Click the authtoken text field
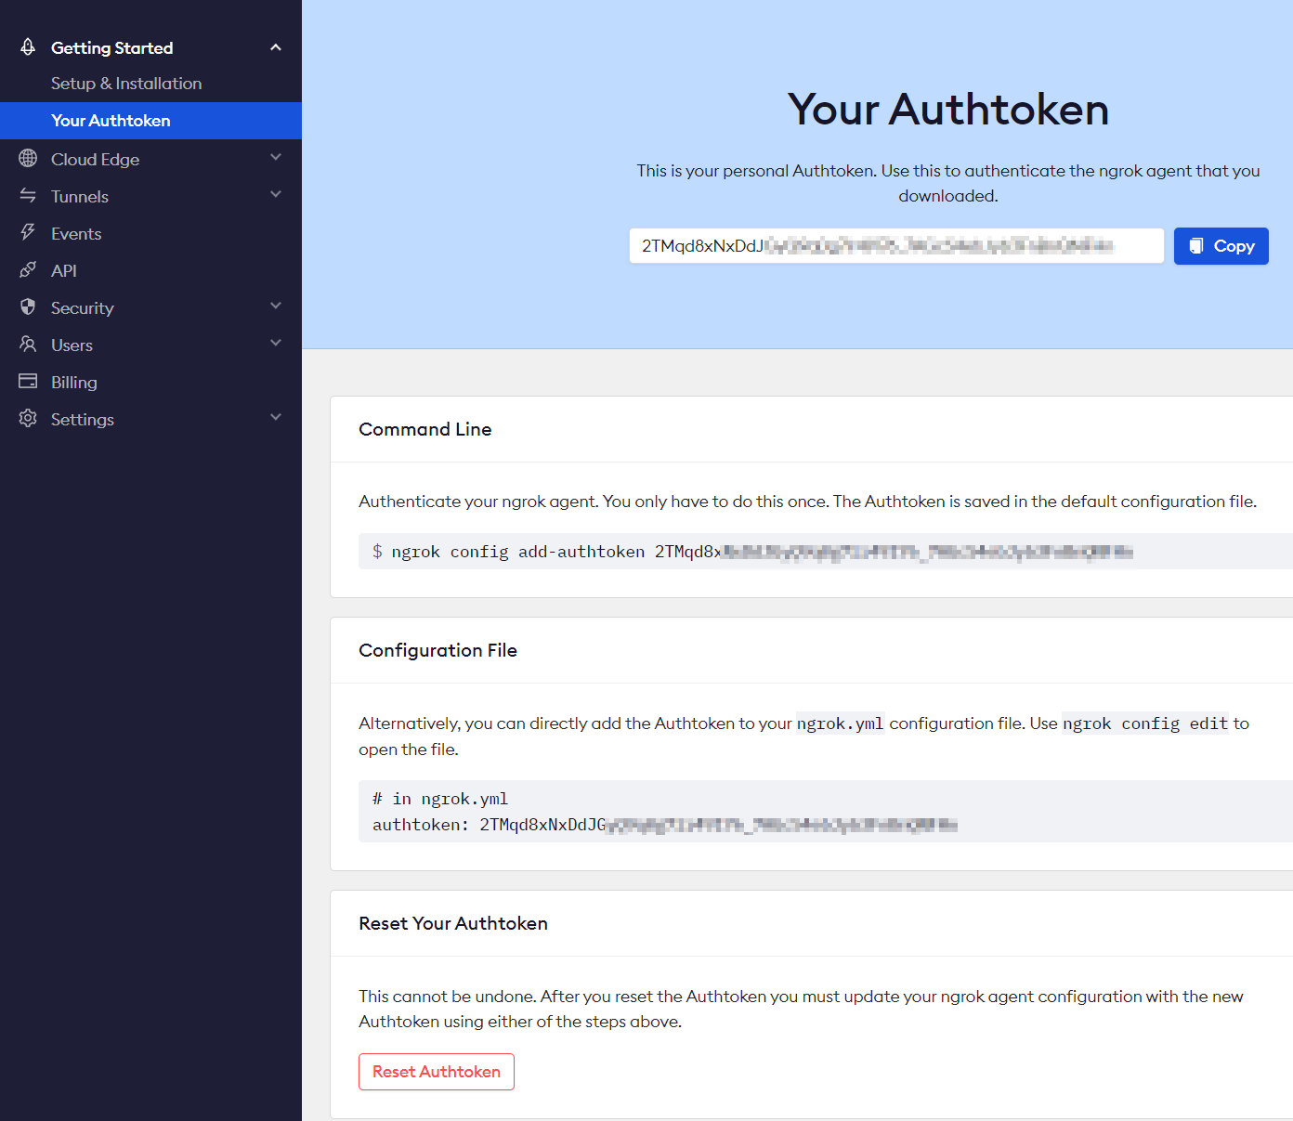This screenshot has width=1293, height=1121. click(896, 246)
